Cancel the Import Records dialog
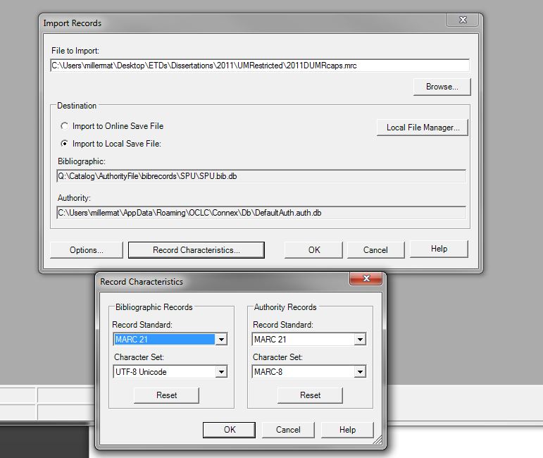This screenshot has width=543, height=458. pyautogui.click(x=375, y=250)
